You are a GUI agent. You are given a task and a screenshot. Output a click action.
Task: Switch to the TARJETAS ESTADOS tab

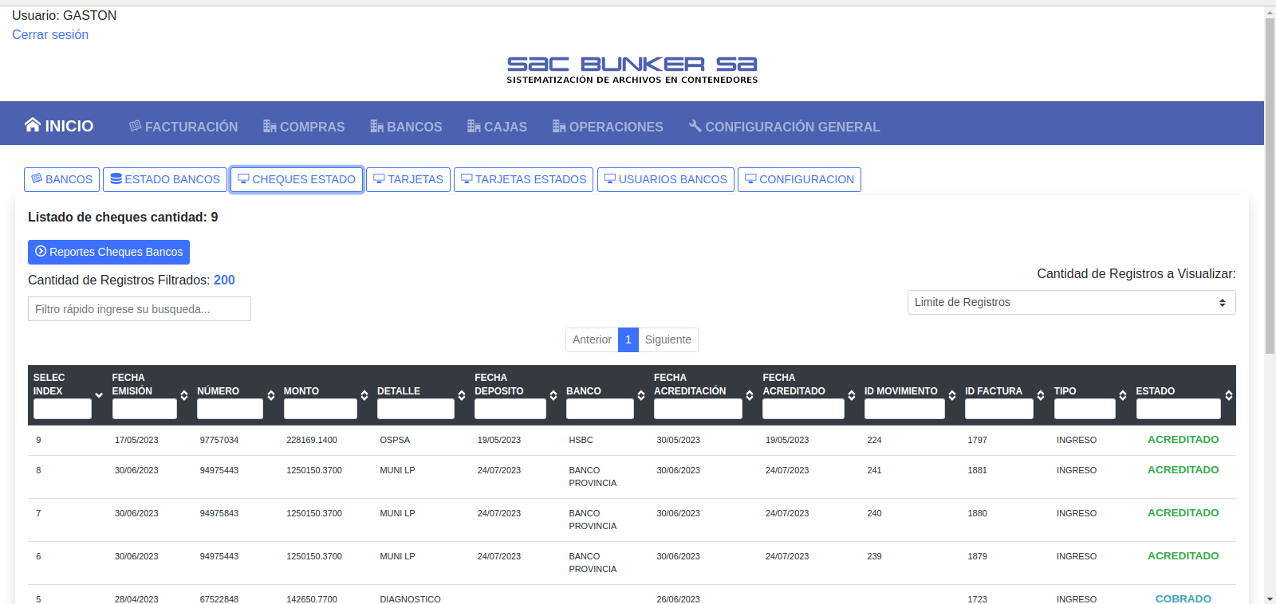[524, 179]
